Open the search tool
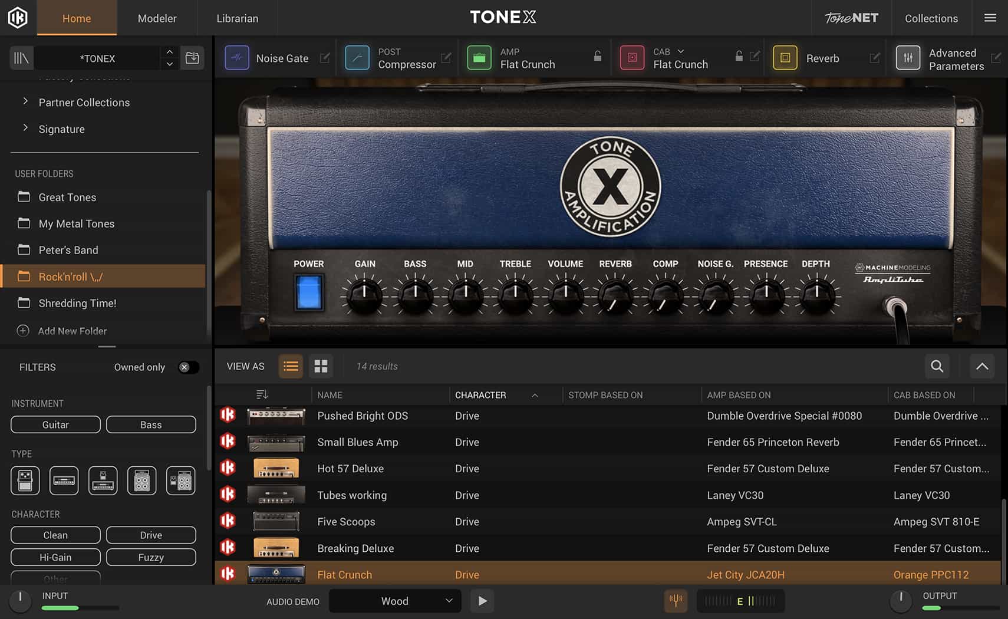Image resolution: width=1008 pixels, height=619 pixels. [x=937, y=366]
